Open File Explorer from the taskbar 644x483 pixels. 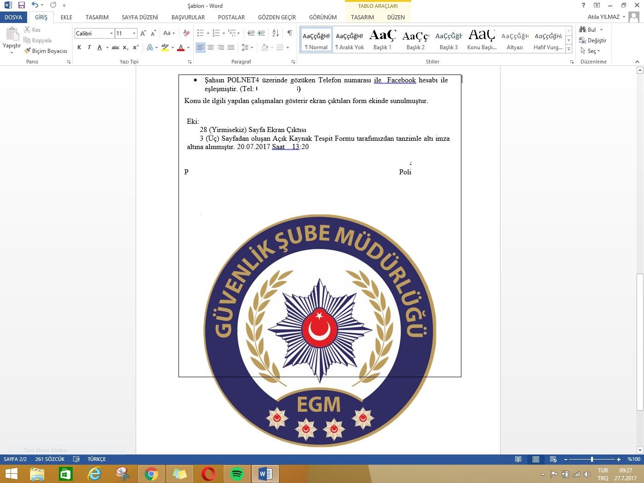pos(37,474)
